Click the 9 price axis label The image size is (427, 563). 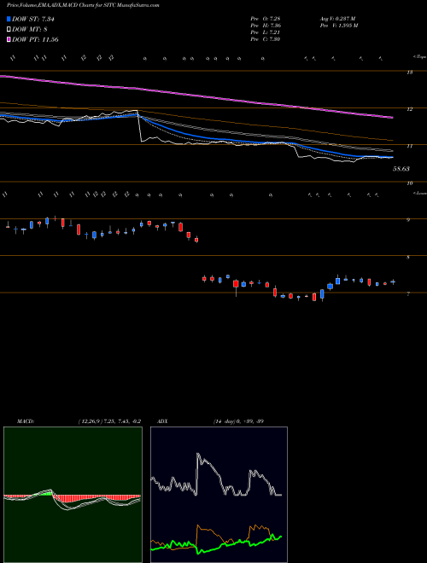tap(408, 220)
